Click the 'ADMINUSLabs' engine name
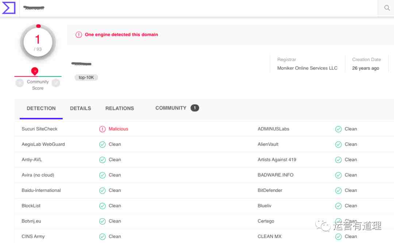394x243 pixels. click(x=273, y=129)
